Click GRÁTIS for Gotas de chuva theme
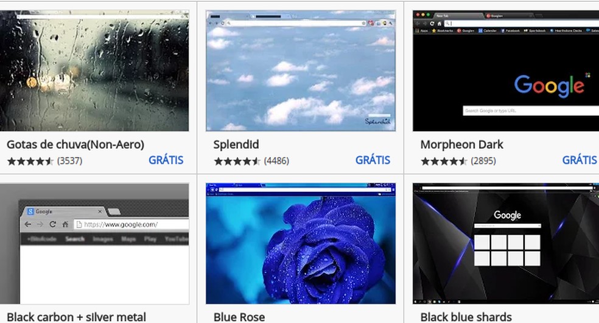The image size is (599, 323). tap(166, 160)
